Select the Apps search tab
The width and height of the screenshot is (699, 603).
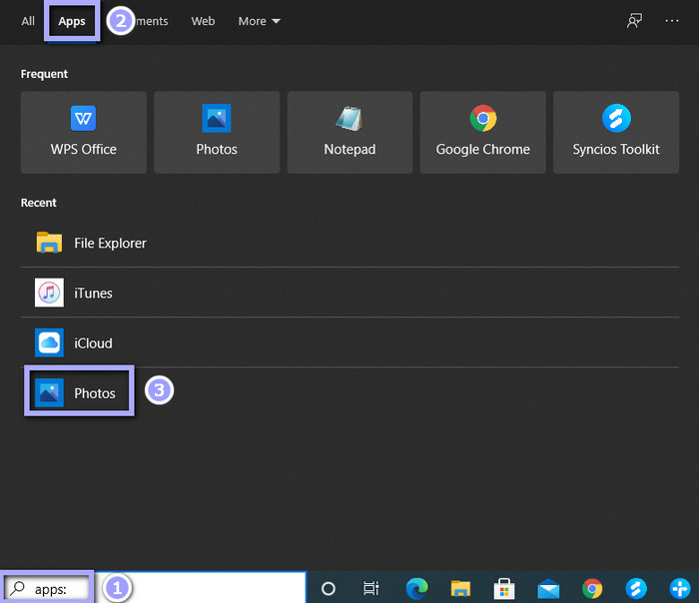72,21
